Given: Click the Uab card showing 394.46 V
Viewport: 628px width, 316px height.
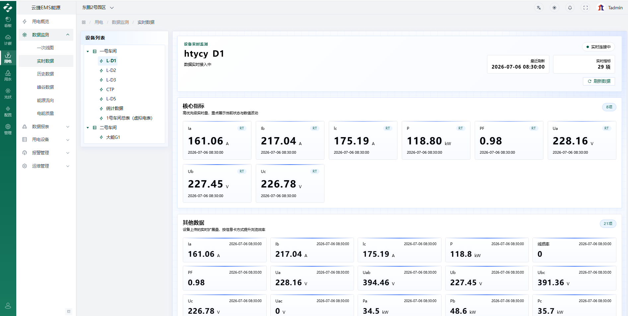Looking at the screenshot, I should pos(399,278).
